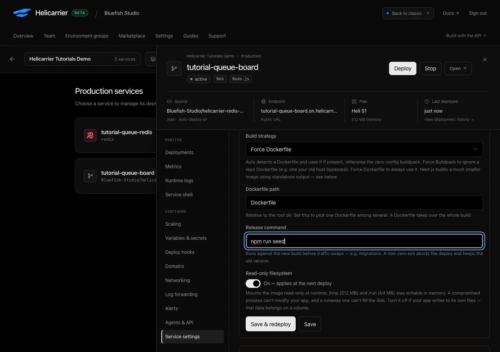Image resolution: width=500 pixels, height=352 pixels.
Task: Select Variables & secrets in sidebar
Action: [193, 238]
